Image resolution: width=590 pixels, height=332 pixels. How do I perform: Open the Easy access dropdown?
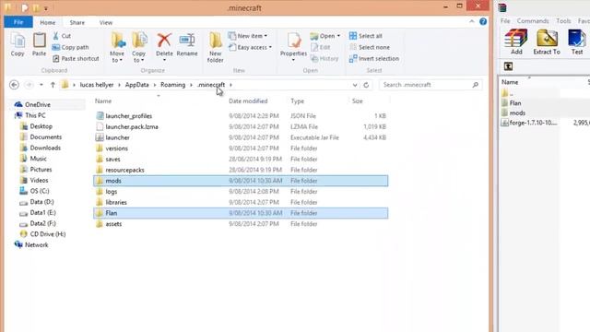click(x=250, y=47)
